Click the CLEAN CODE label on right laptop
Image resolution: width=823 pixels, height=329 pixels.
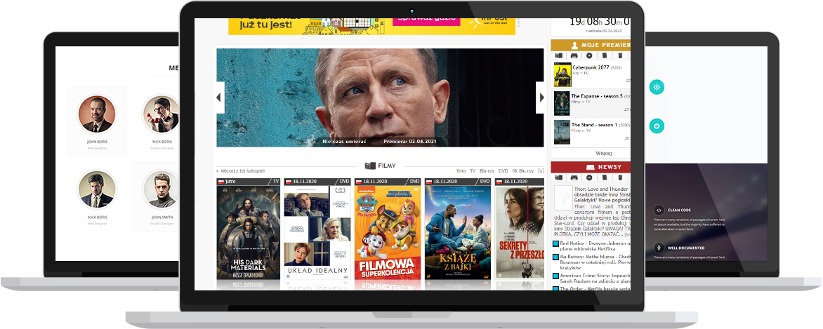click(679, 210)
